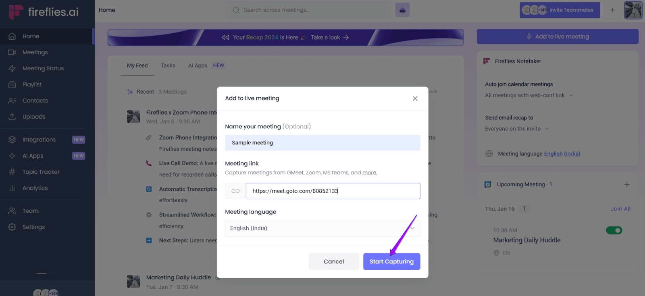Click the Streamlined Workflow gear icon

[x=149, y=215]
